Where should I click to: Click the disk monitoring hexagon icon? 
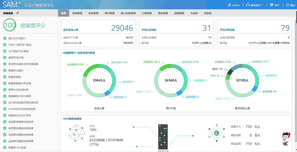(x=217, y=133)
